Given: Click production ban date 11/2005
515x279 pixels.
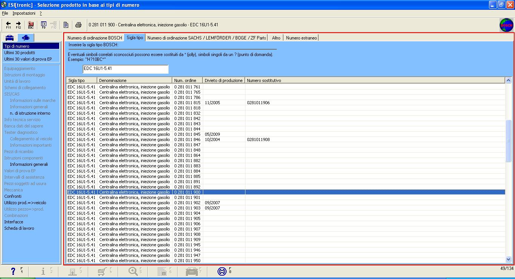Looking at the screenshot, I should coord(212,103).
